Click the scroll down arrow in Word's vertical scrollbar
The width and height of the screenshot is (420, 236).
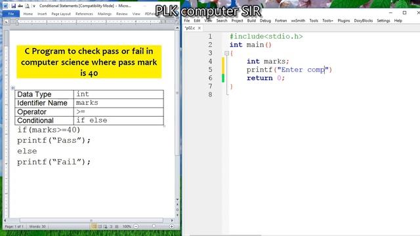pyautogui.click(x=177, y=199)
